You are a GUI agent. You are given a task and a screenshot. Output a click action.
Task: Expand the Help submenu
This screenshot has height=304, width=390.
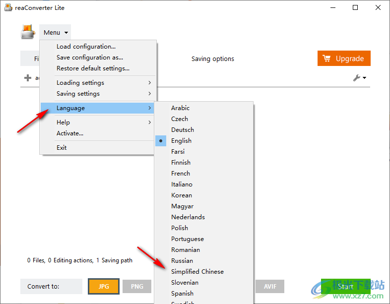(98, 122)
